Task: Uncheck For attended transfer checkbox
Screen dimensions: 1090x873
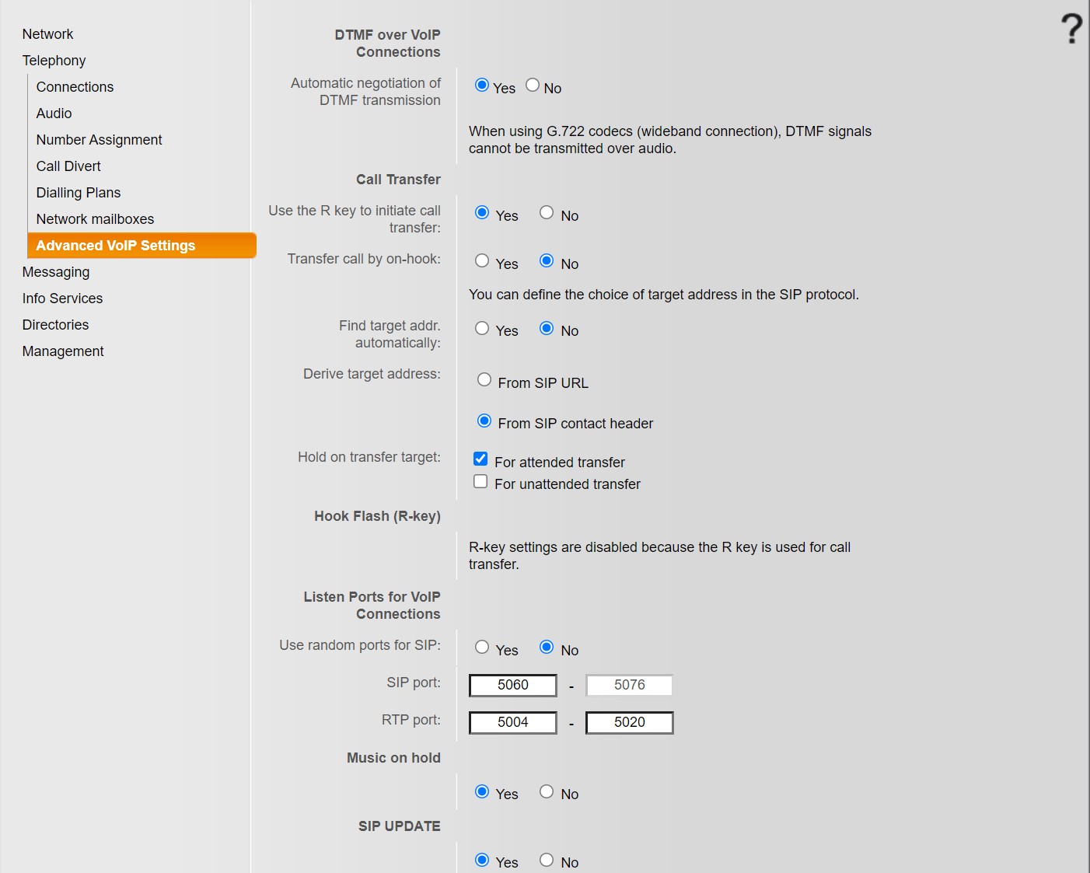Action: pos(480,459)
